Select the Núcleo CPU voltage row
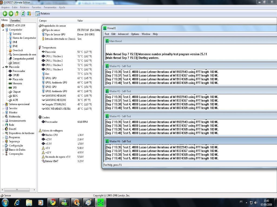This screenshot has height=207, width=277. [x=63, y=135]
